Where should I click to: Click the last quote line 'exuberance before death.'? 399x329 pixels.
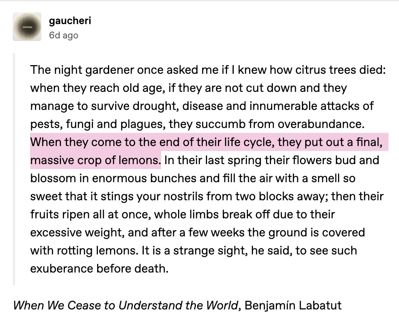click(x=99, y=269)
